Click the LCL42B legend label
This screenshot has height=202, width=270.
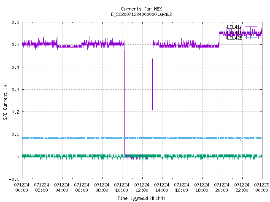(235, 38)
